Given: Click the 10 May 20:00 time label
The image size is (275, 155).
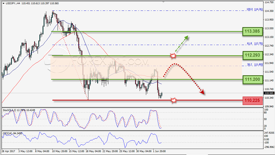Looking at the screenshot, I should 60,151.
